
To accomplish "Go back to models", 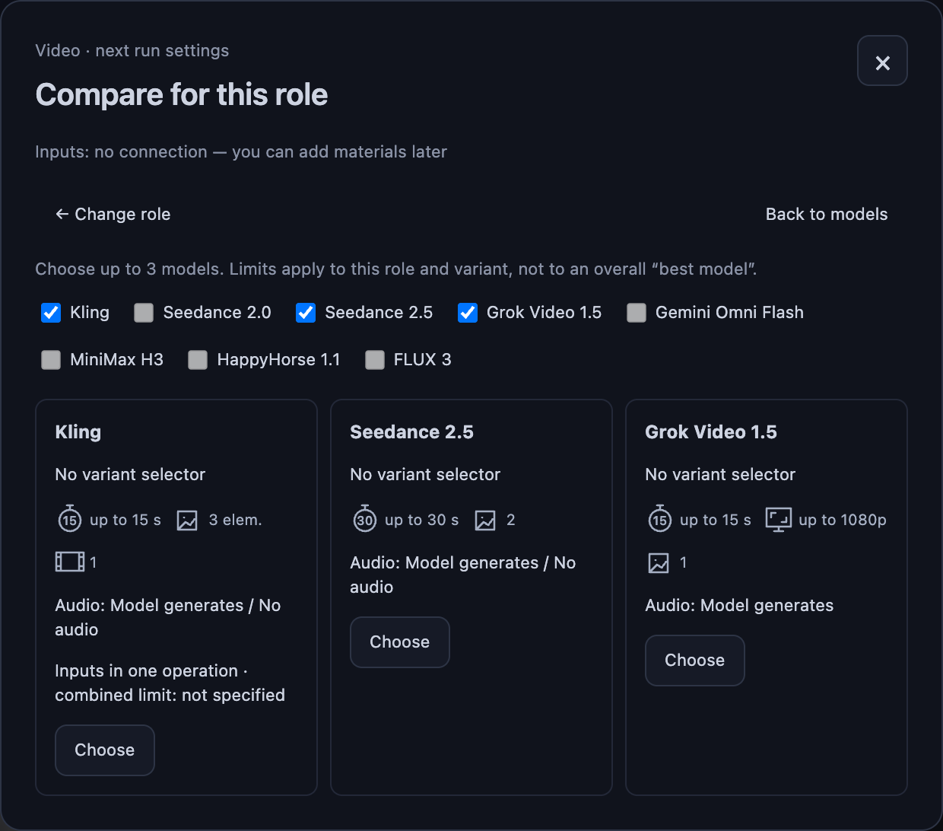I will [x=827, y=215].
